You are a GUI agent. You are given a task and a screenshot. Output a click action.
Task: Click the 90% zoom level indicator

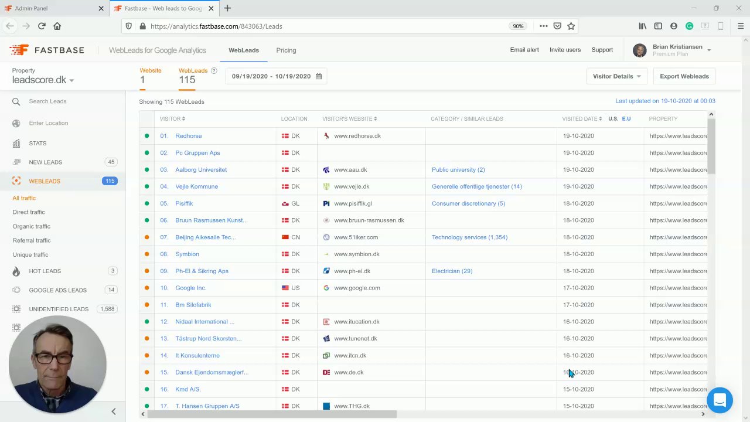518,26
